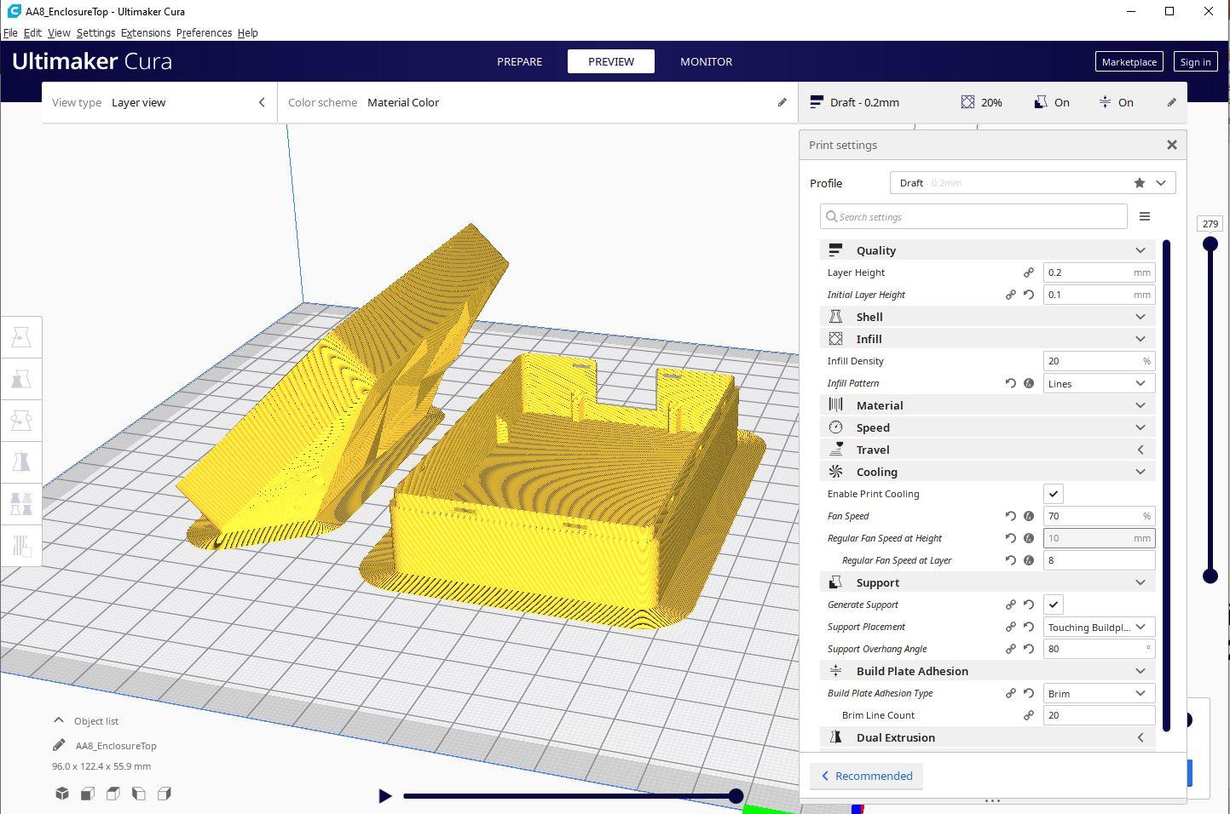The height and width of the screenshot is (814, 1230).
Task: Collapse the Object list
Action: click(x=59, y=720)
